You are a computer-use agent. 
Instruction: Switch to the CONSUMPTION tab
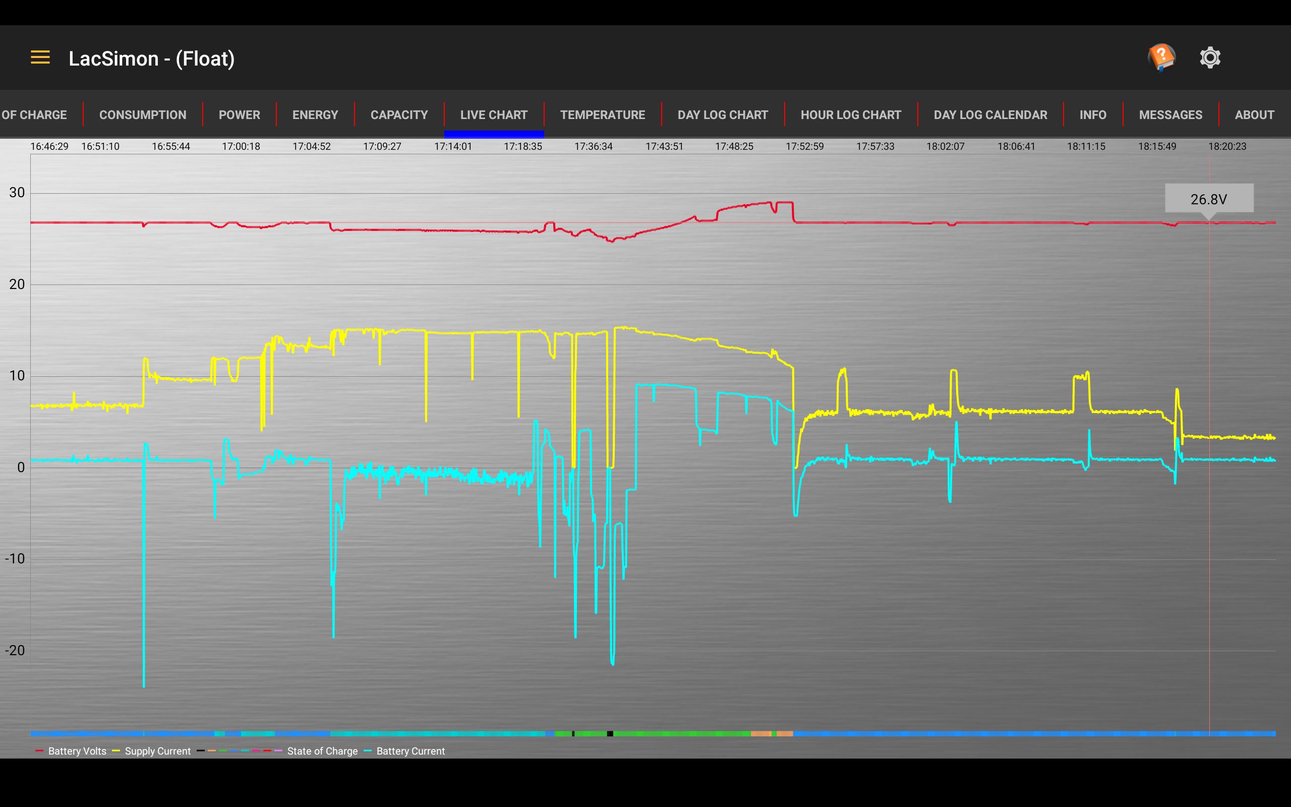[143, 115]
